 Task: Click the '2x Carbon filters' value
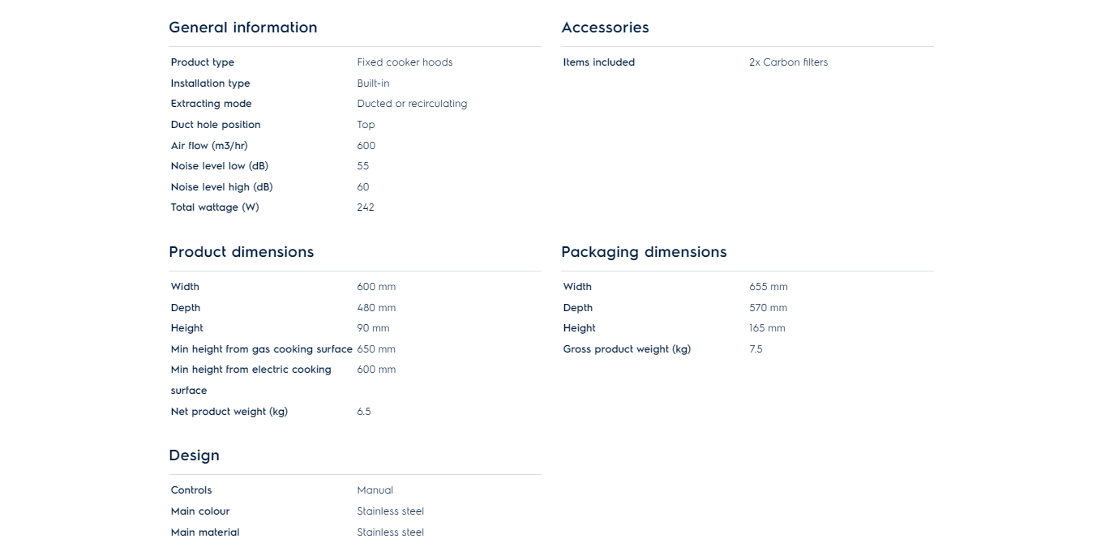788,62
